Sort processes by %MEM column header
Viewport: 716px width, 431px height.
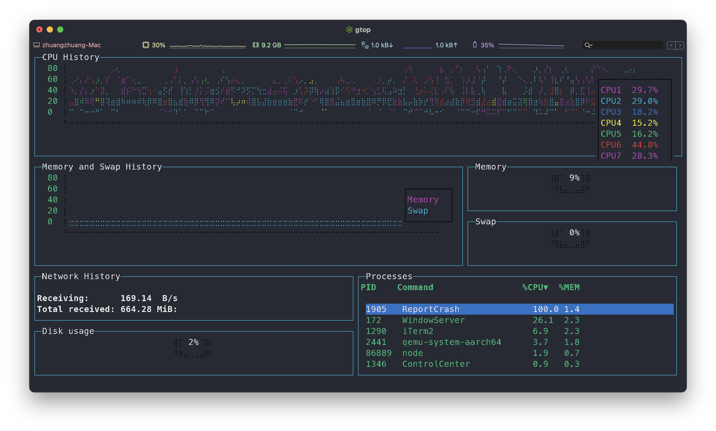pyautogui.click(x=569, y=287)
